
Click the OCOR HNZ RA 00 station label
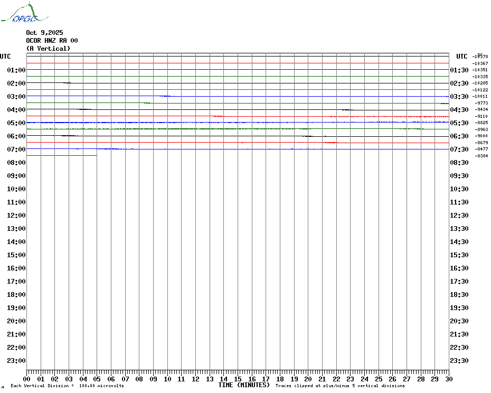point(52,41)
